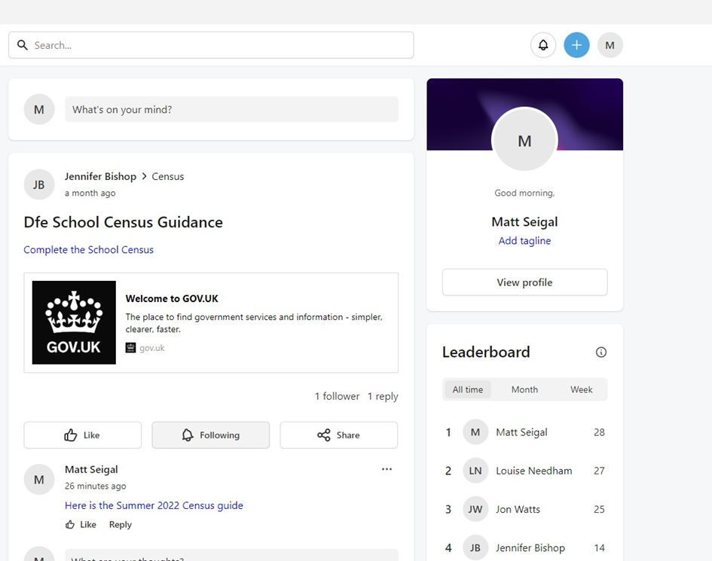Open the Complete the School Census link
Screen dimensions: 712x561
pyautogui.click(x=89, y=250)
